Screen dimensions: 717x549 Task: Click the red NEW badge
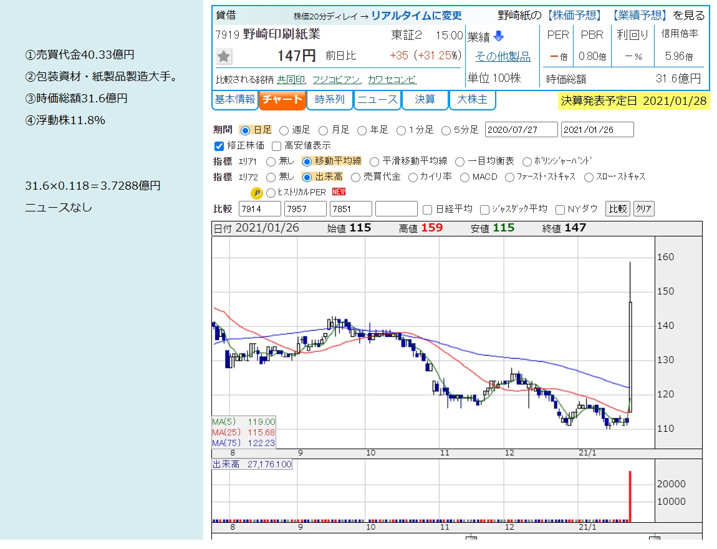click(339, 192)
